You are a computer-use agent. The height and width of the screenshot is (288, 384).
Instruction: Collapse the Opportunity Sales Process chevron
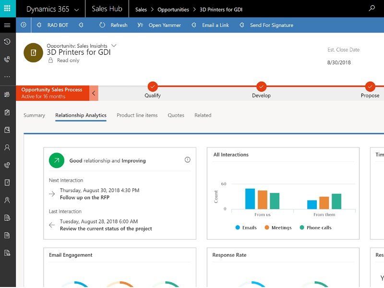pos(94,93)
